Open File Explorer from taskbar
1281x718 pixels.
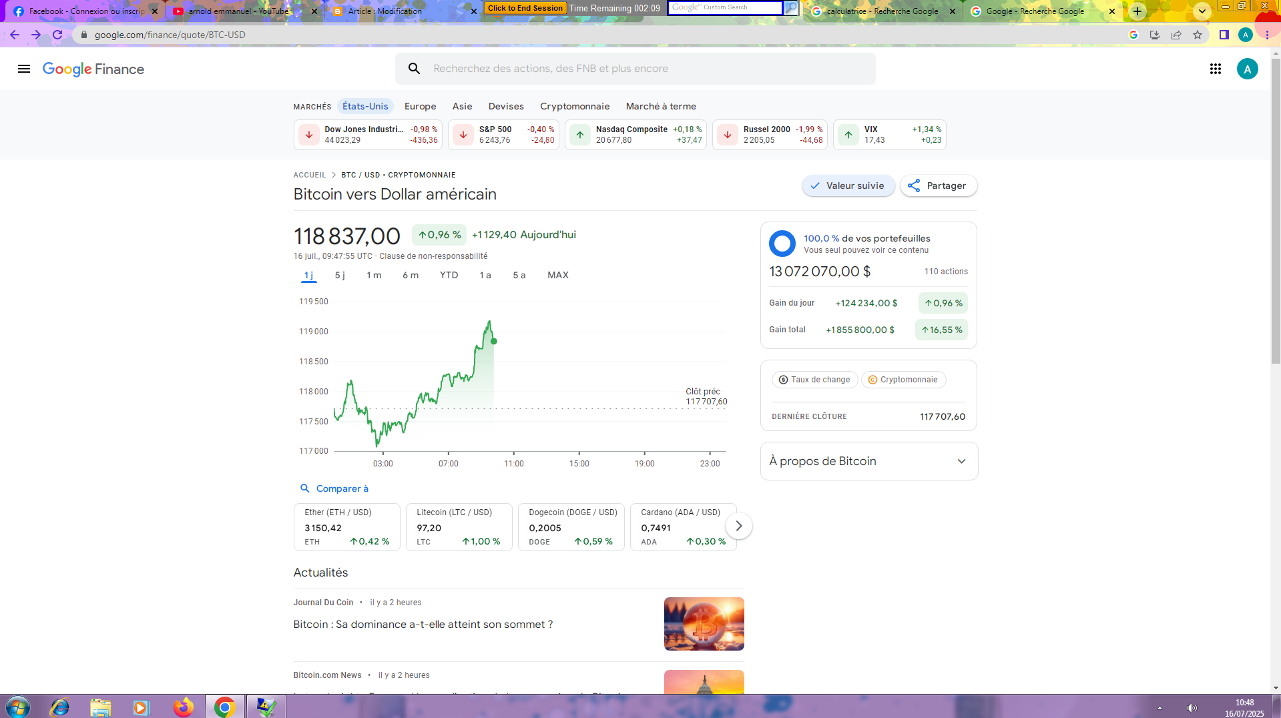(101, 707)
